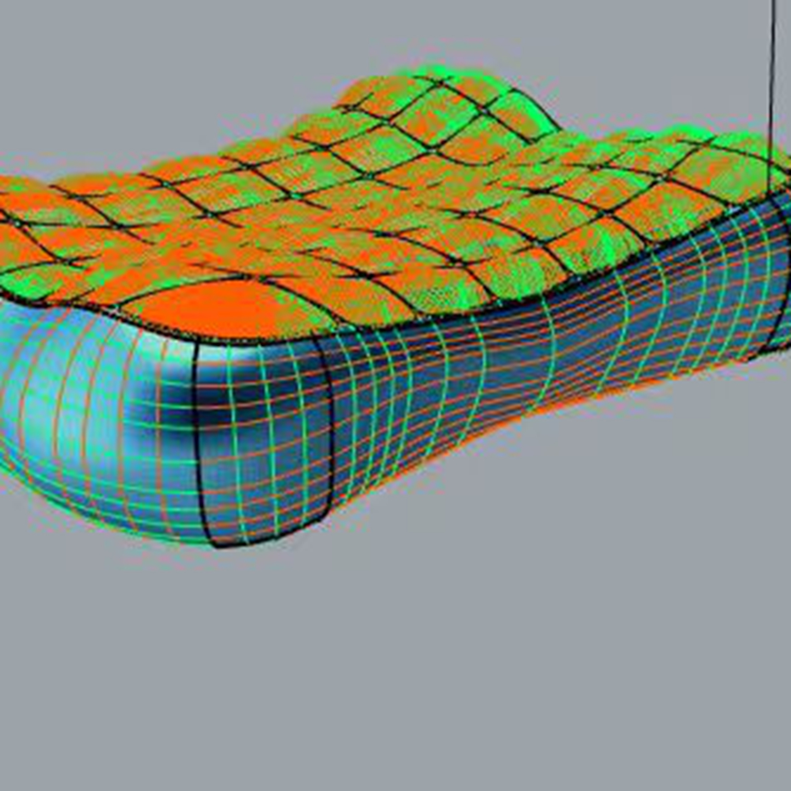Select the small blue panel between black seams
The width and height of the screenshot is (791, 791).
click(264, 439)
